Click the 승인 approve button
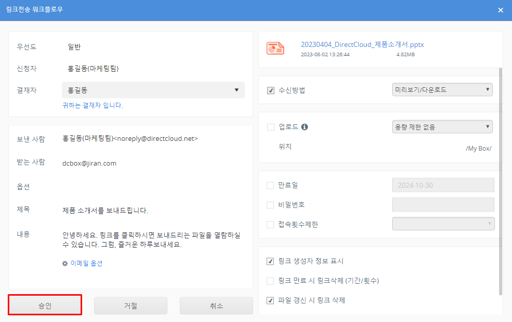512x322 pixels. 45,305
